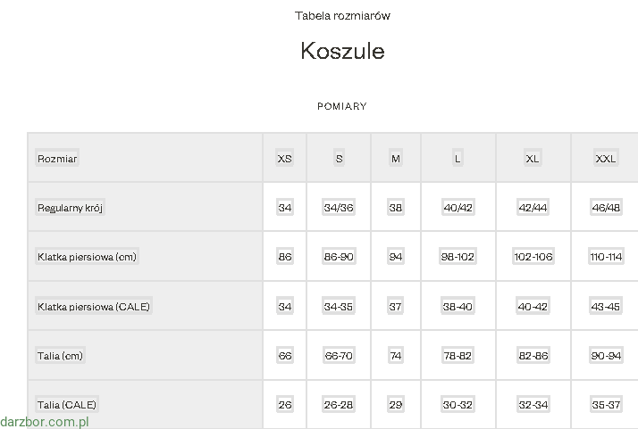This screenshot has height=429, width=638.
Task: Click the XL size column header
Action: [533, 159]
